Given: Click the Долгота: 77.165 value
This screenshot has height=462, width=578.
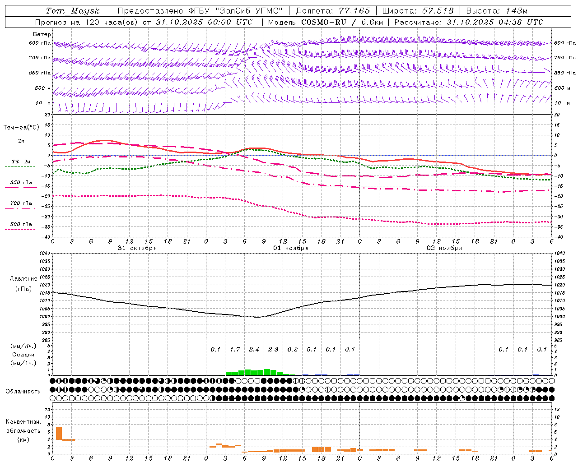Looking at the screenshot, I should pyautogui.click(x=333, y=11).
